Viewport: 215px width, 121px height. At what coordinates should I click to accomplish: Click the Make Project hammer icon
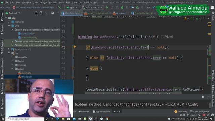[59, 7]
